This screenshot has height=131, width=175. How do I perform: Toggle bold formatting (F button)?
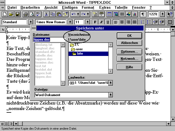pyautogui.click(x=95, y=22)
